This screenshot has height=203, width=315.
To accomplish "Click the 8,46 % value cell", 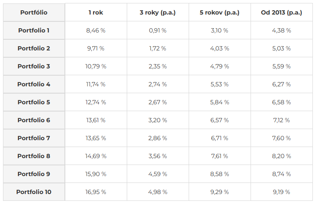I will pyautogui.click(x=96, y=30).
